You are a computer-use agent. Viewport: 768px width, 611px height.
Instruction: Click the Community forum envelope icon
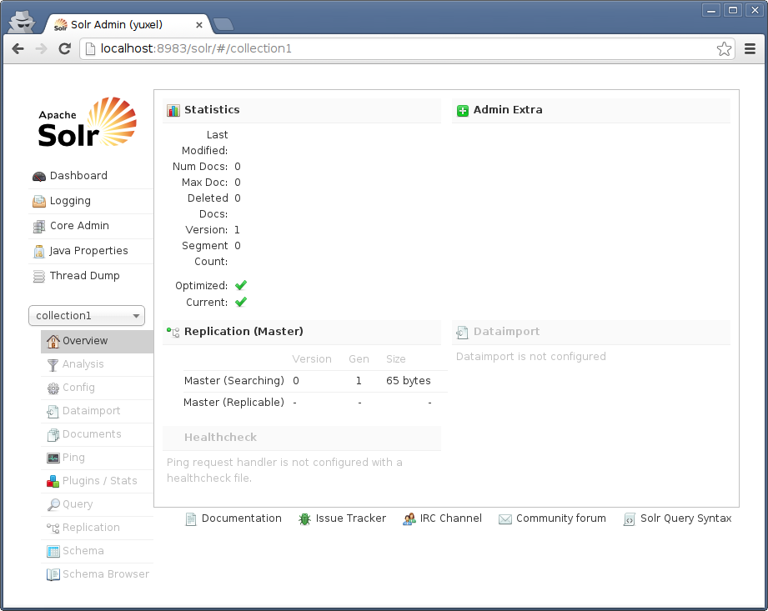[x=505, y=519]
